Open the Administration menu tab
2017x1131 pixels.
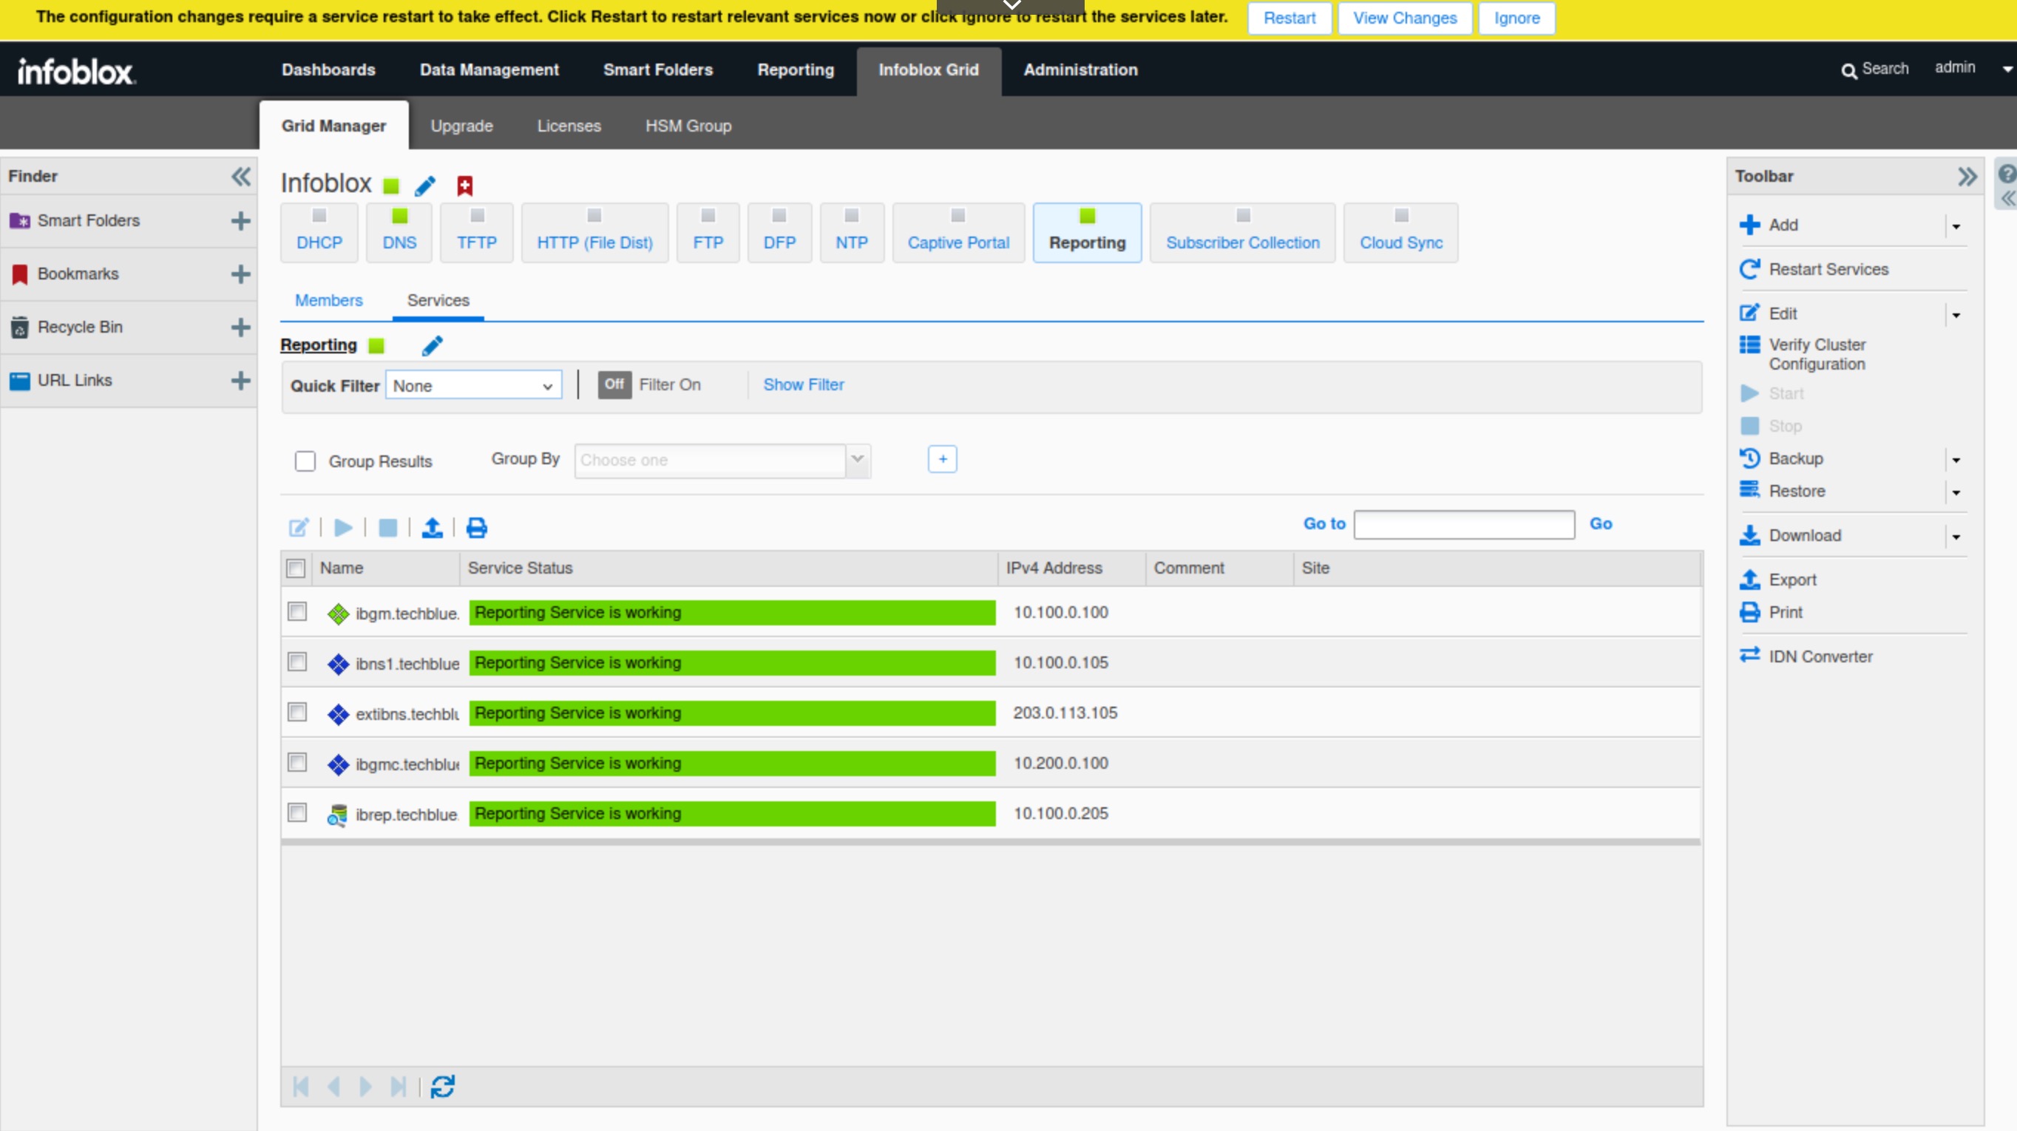(x=1079, y=69)
